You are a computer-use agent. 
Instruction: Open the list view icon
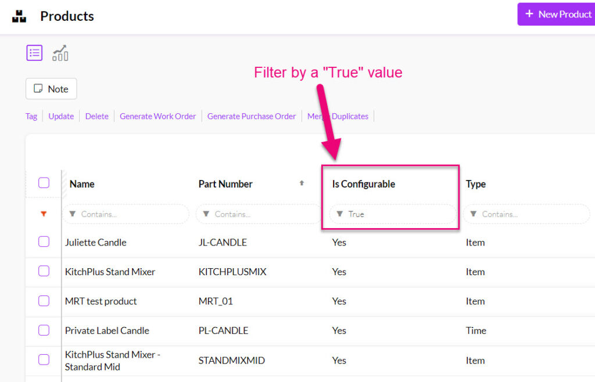[34, 52]
